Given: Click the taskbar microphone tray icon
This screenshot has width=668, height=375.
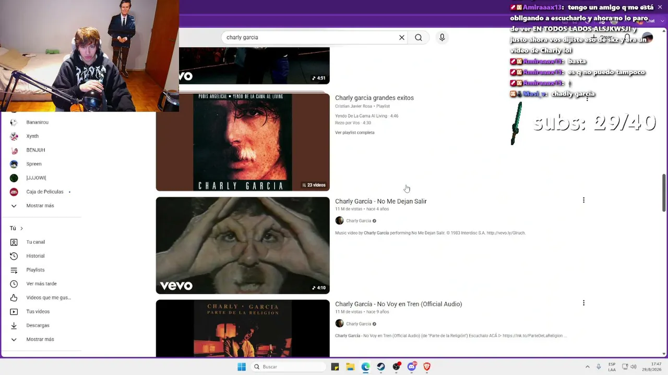Looking at the screenshot, I should [x=599, y=367].
